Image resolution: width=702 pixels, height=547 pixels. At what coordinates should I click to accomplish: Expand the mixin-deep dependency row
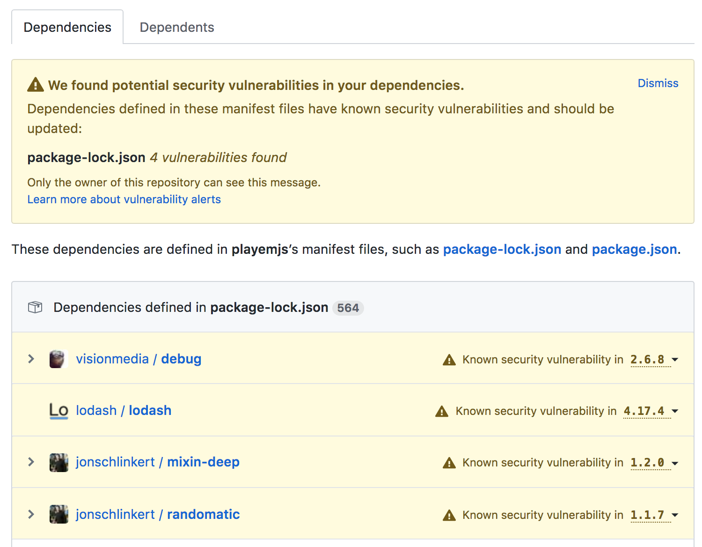31,462
